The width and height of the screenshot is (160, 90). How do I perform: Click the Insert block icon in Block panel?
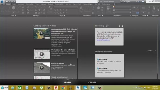coord(98,8)
